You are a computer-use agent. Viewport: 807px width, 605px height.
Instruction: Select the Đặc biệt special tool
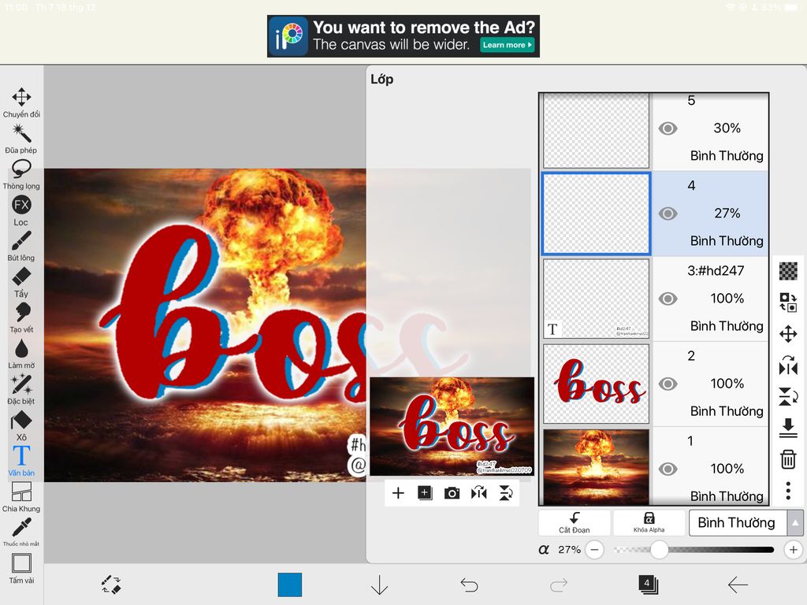tap(21, 389)
